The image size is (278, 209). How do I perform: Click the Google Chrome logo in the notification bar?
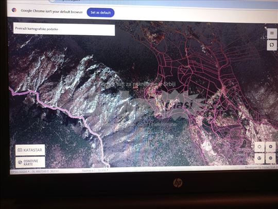coord(14,10)
